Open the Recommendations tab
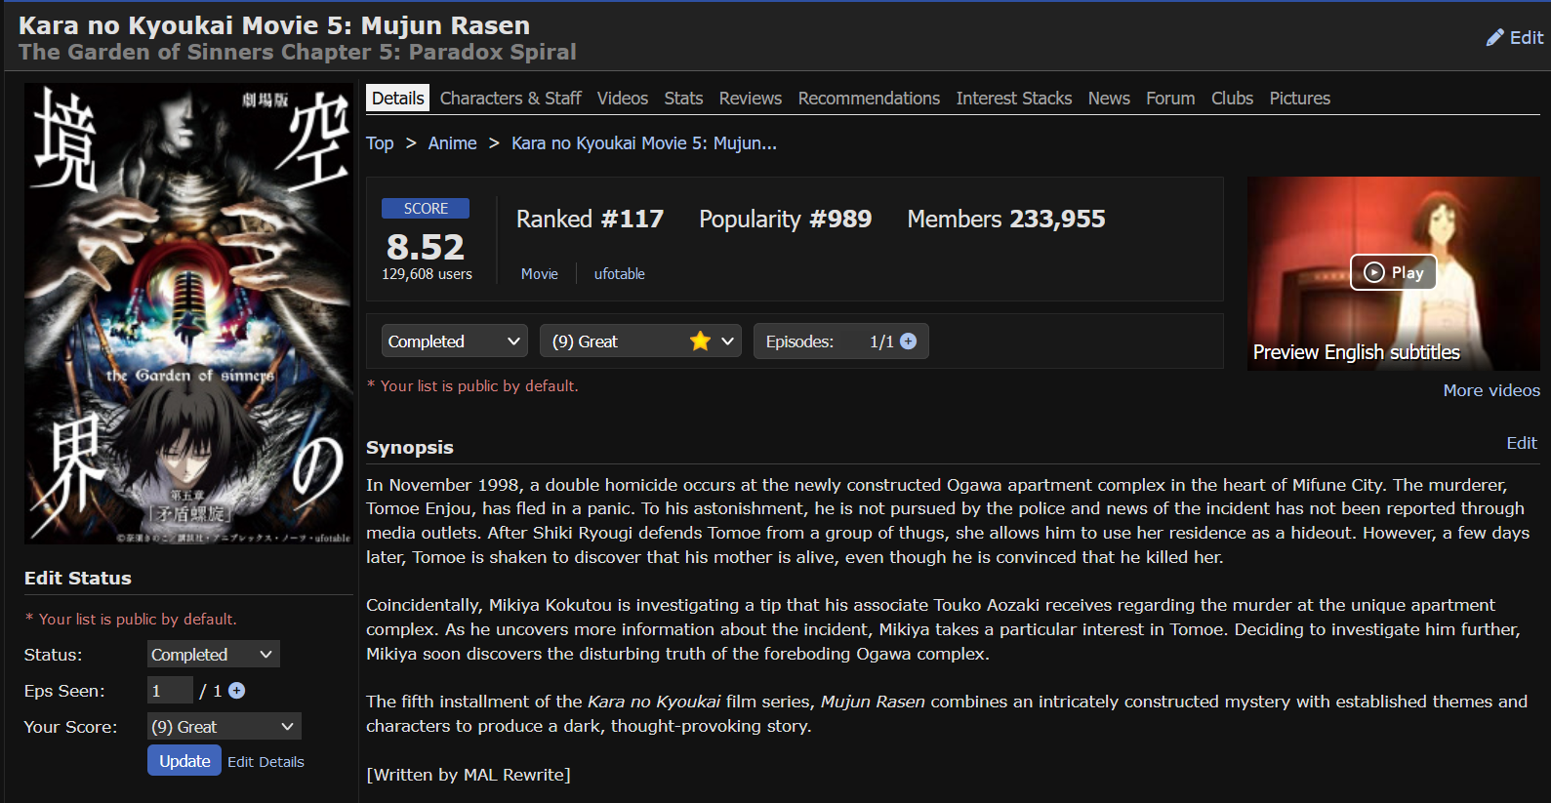1551x803 pixels. [869, 99]
